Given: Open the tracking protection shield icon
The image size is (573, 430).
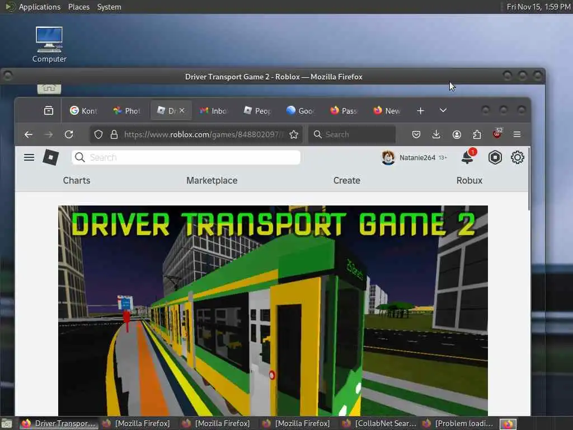Looking at the screenshot, I should (98, 134).
